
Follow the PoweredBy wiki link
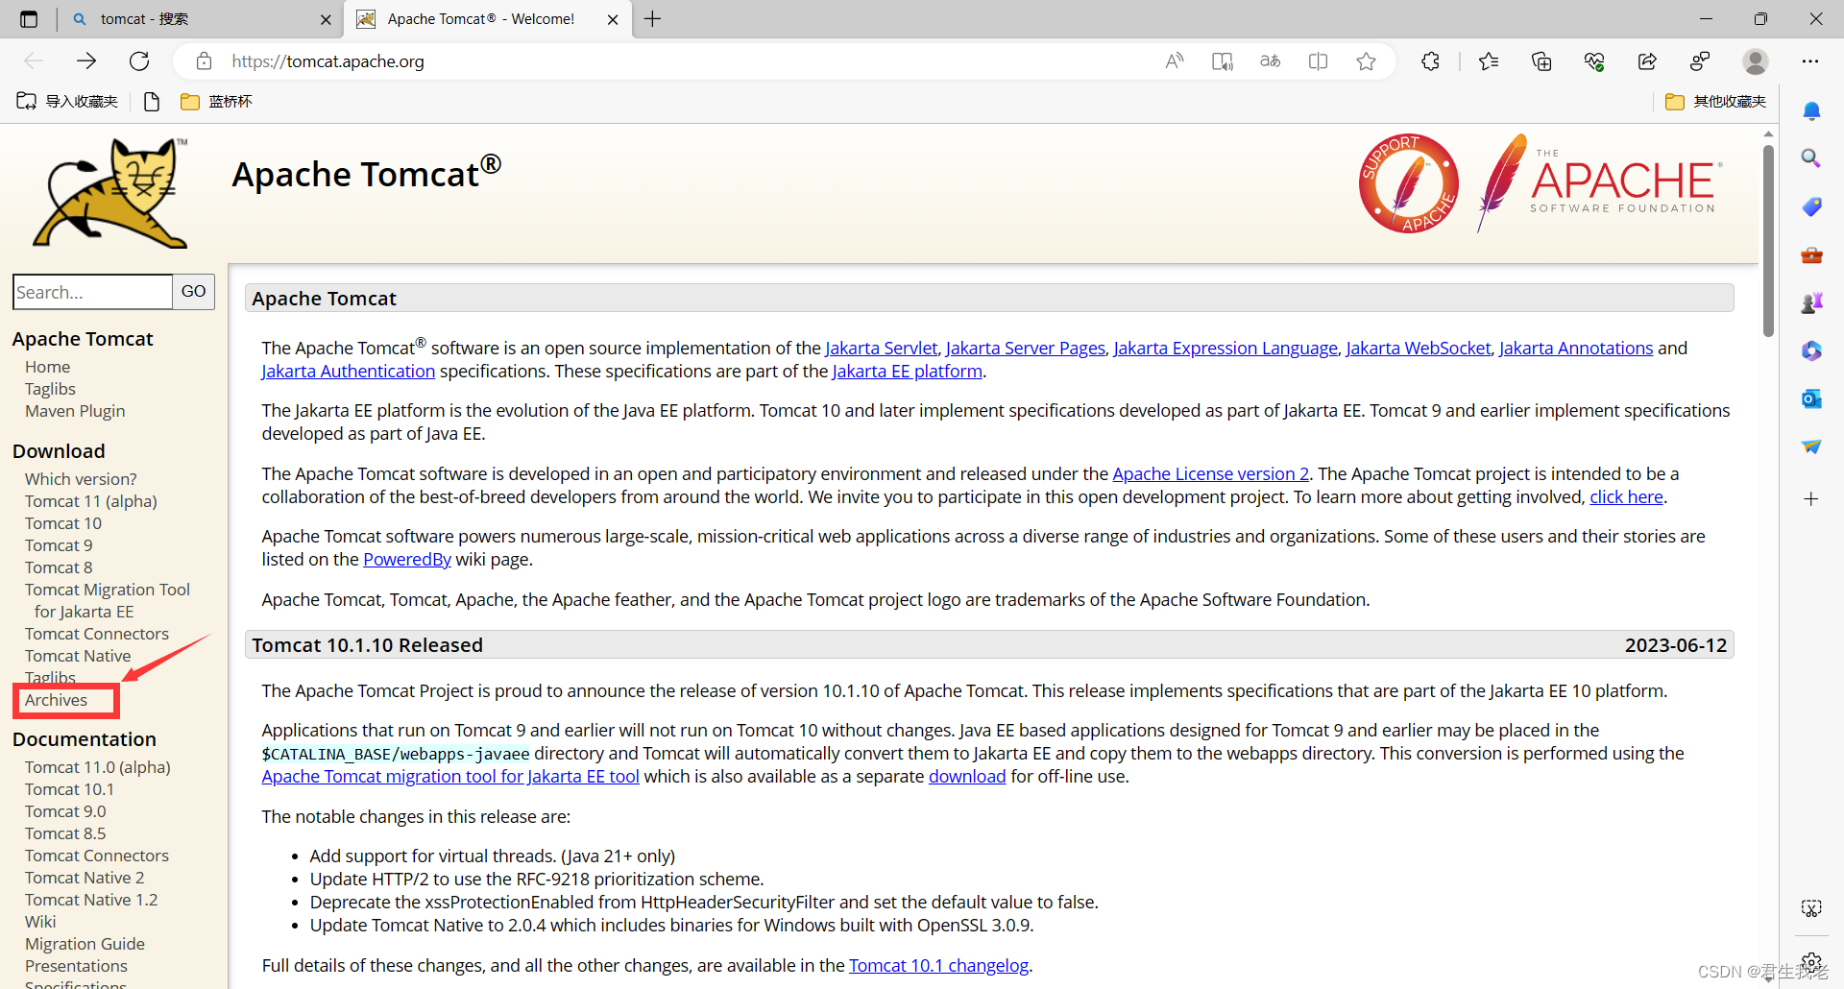point(407,560)
